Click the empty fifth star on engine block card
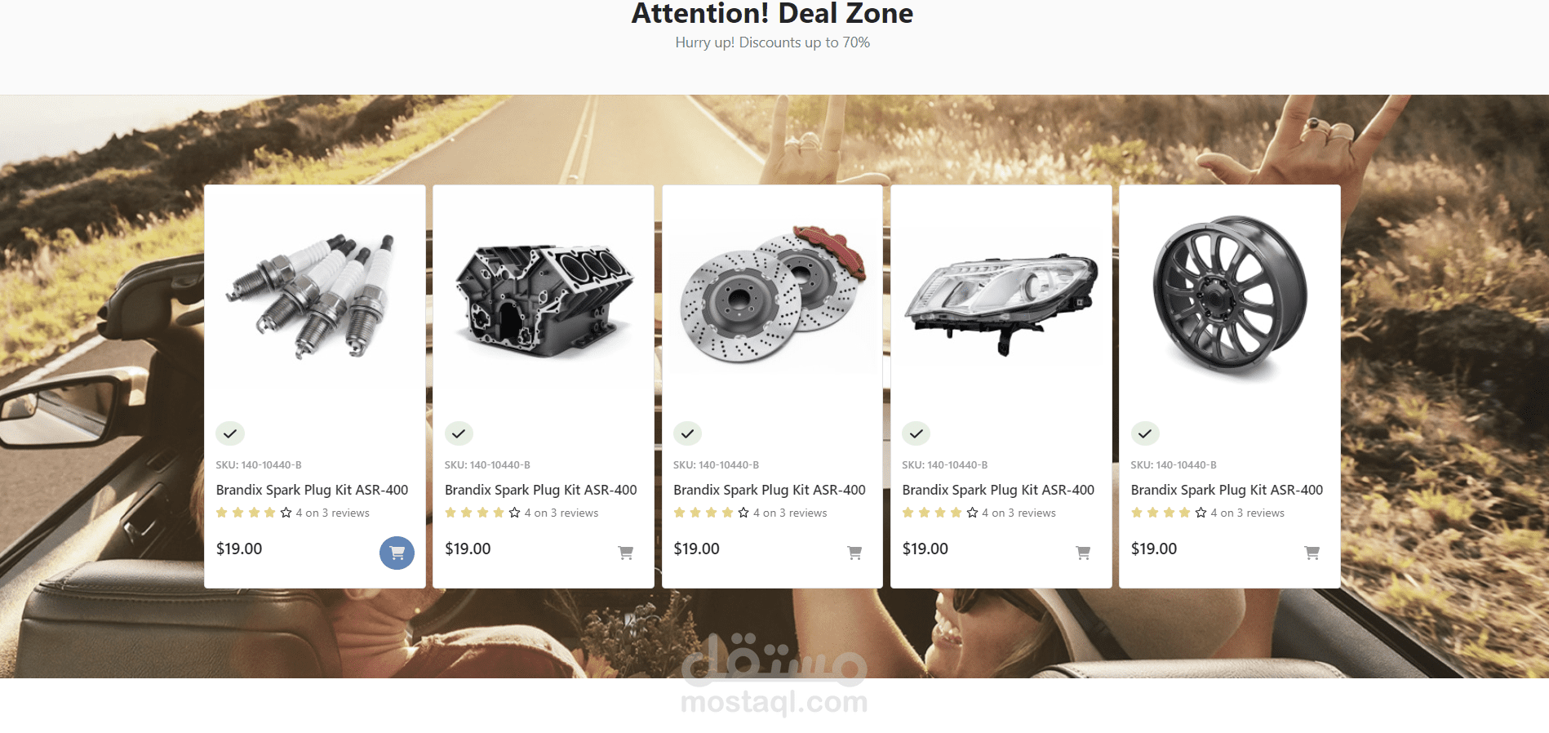The height and width of the screenshot is (733, 1549). point(514,513)
